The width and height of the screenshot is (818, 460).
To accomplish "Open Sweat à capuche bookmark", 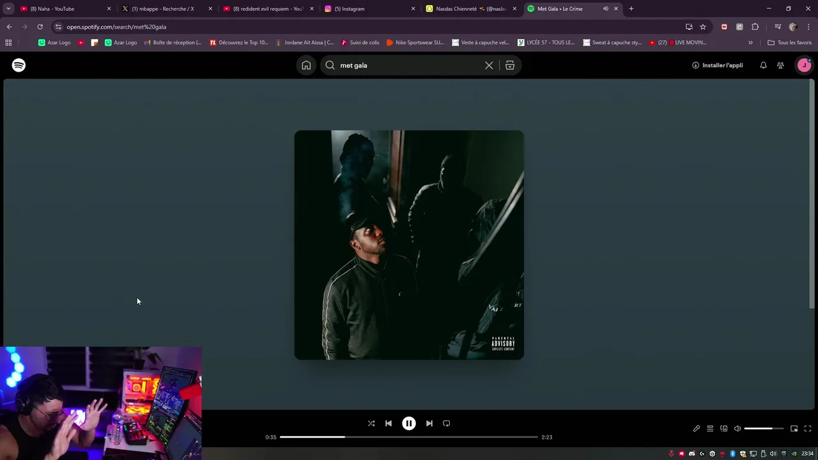I will (x=612, y=43).
